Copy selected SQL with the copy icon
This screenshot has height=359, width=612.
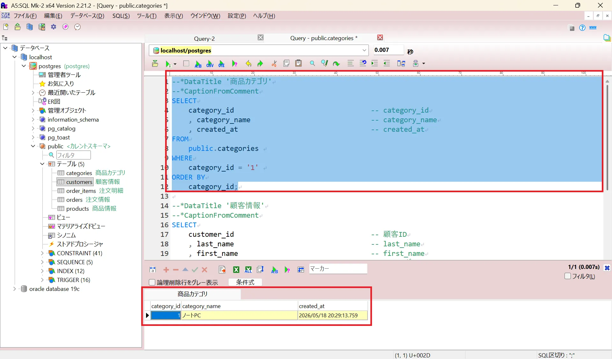pos(286,63)
